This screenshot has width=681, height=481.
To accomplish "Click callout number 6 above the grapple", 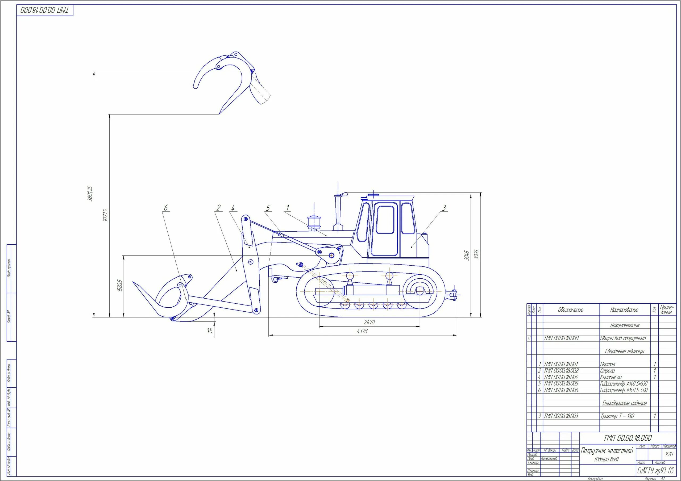I will (x=166, y=208).
